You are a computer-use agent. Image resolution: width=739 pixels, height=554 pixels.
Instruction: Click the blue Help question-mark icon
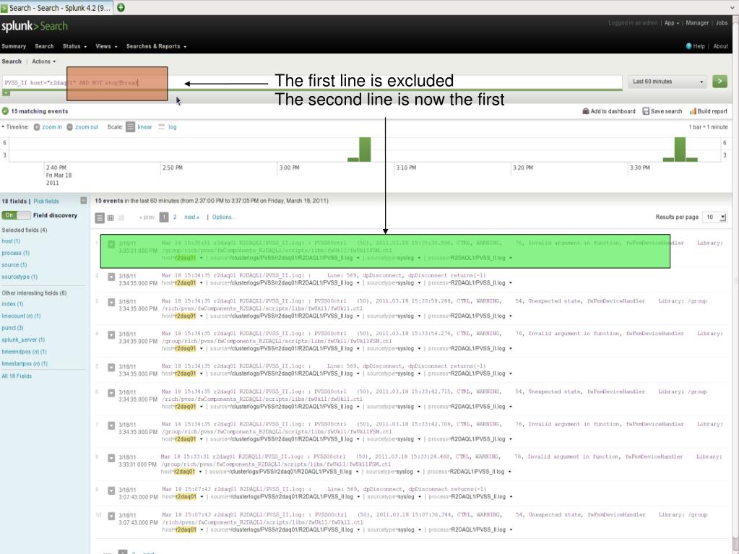click(x=688, y=46)
